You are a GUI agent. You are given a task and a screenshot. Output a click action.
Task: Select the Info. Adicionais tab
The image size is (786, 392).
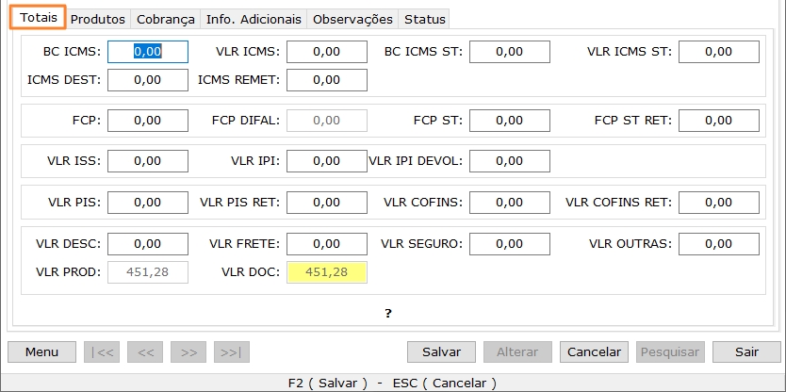point(254,19)
